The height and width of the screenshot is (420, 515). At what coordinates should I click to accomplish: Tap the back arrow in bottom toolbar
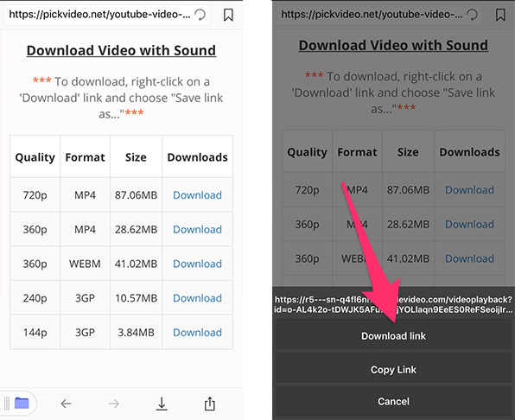point(66,404)
